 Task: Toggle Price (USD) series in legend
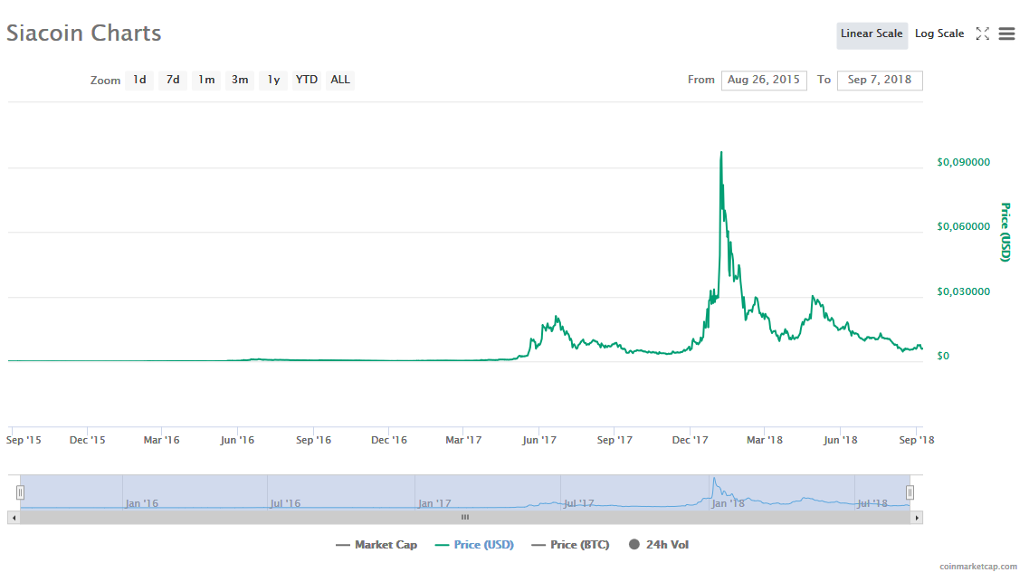click(x=474, y=545)
